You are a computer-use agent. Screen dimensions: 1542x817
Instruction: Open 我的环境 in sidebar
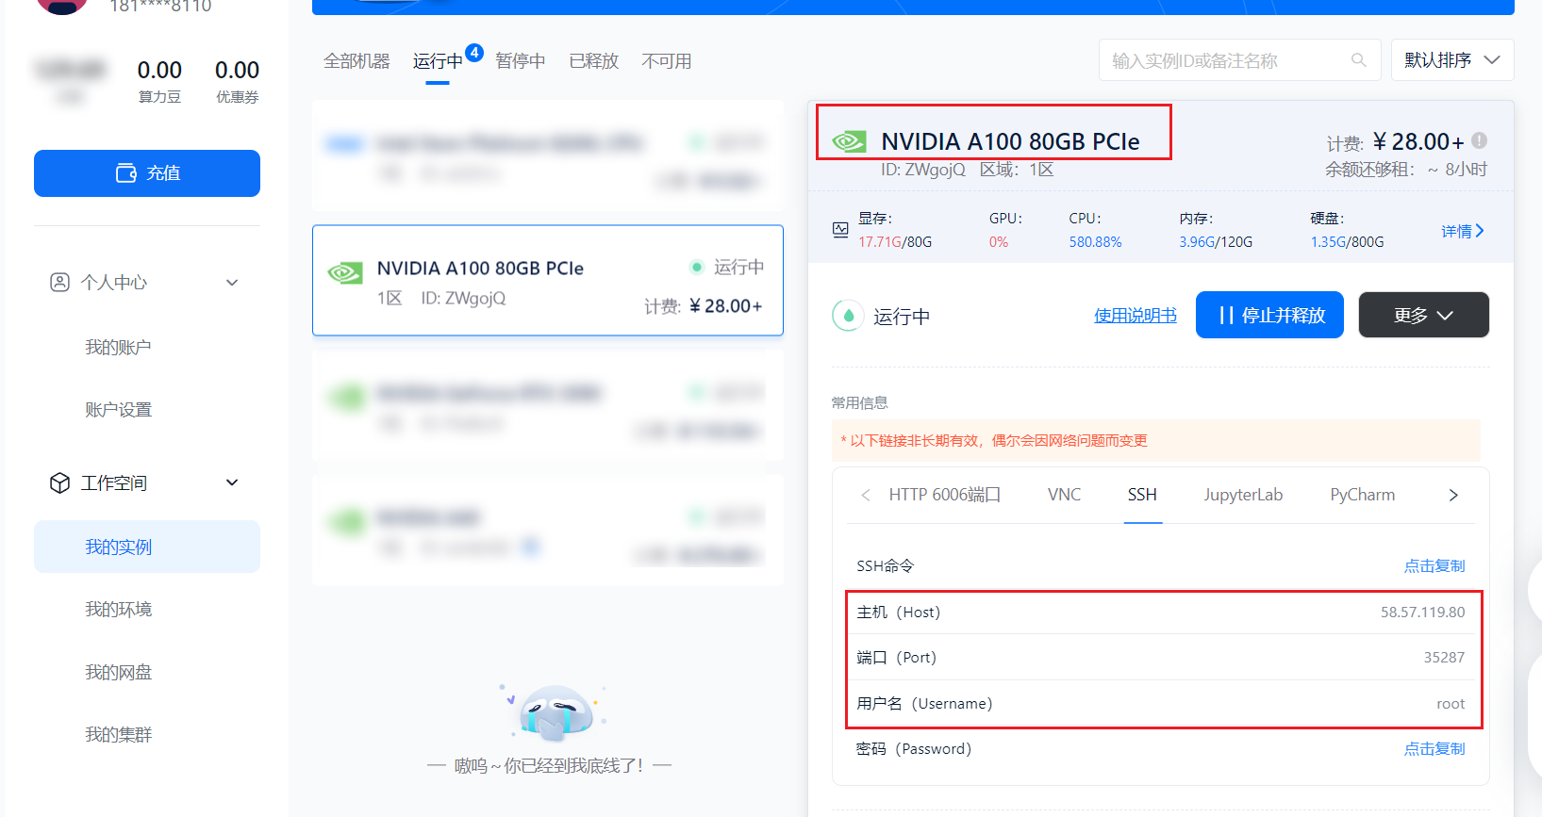tap(118, 610)
